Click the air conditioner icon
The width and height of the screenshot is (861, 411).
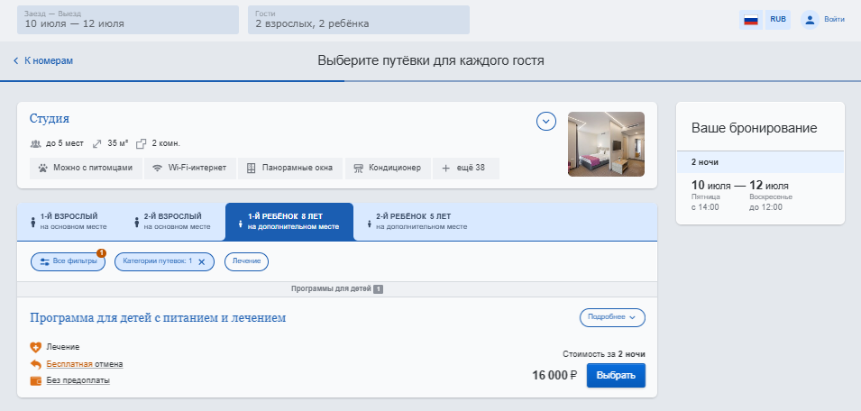359,168
